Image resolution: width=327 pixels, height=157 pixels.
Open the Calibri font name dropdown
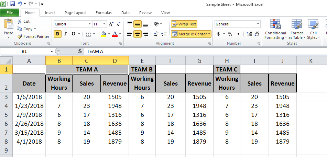pos(89,24)
